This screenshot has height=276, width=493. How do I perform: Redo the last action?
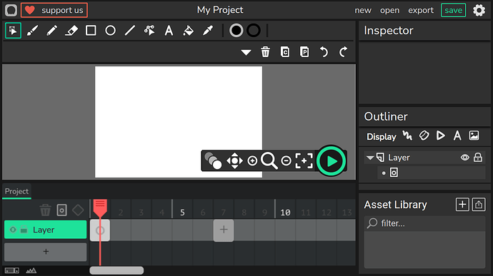pyautogui.click(x=344, y=52)
